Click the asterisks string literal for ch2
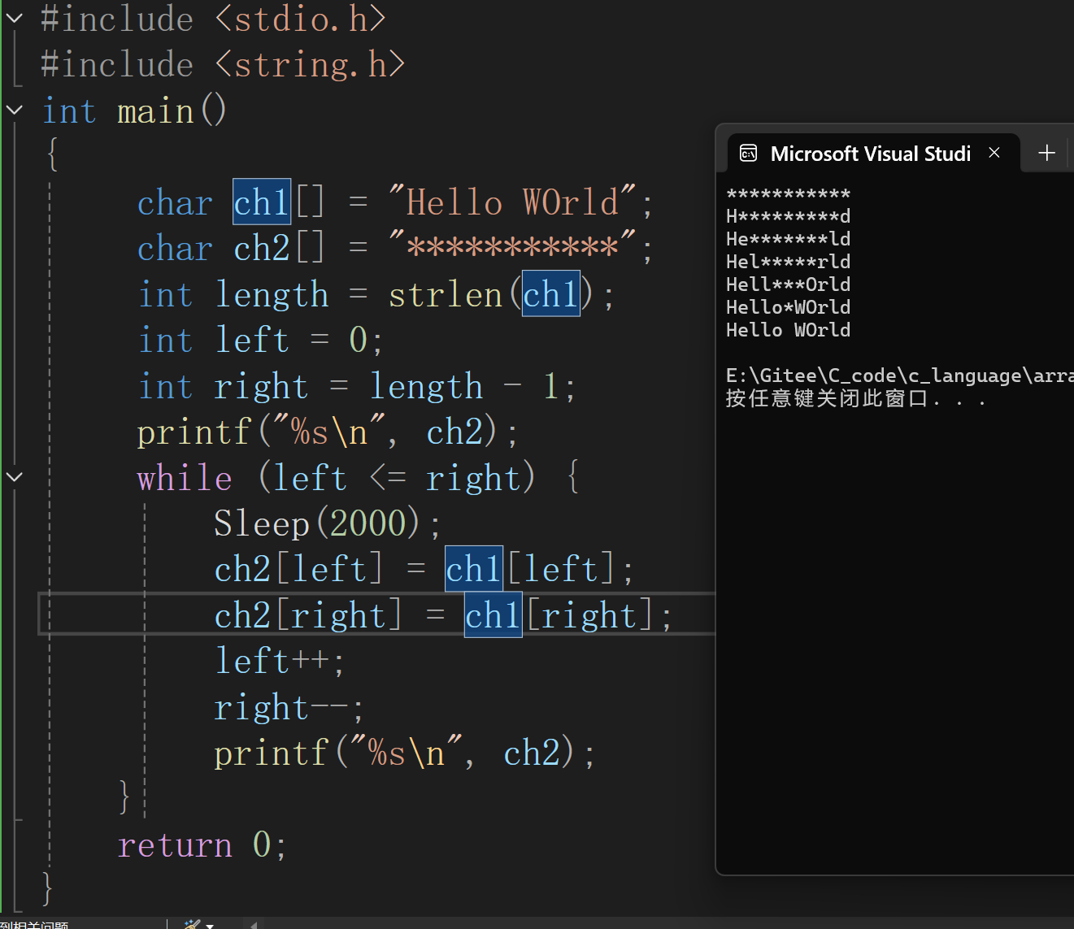Viewport: 1074px width, 929px height. 513,247
